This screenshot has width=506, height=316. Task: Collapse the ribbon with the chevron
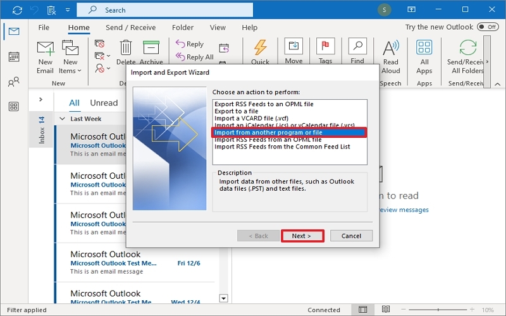498,84
